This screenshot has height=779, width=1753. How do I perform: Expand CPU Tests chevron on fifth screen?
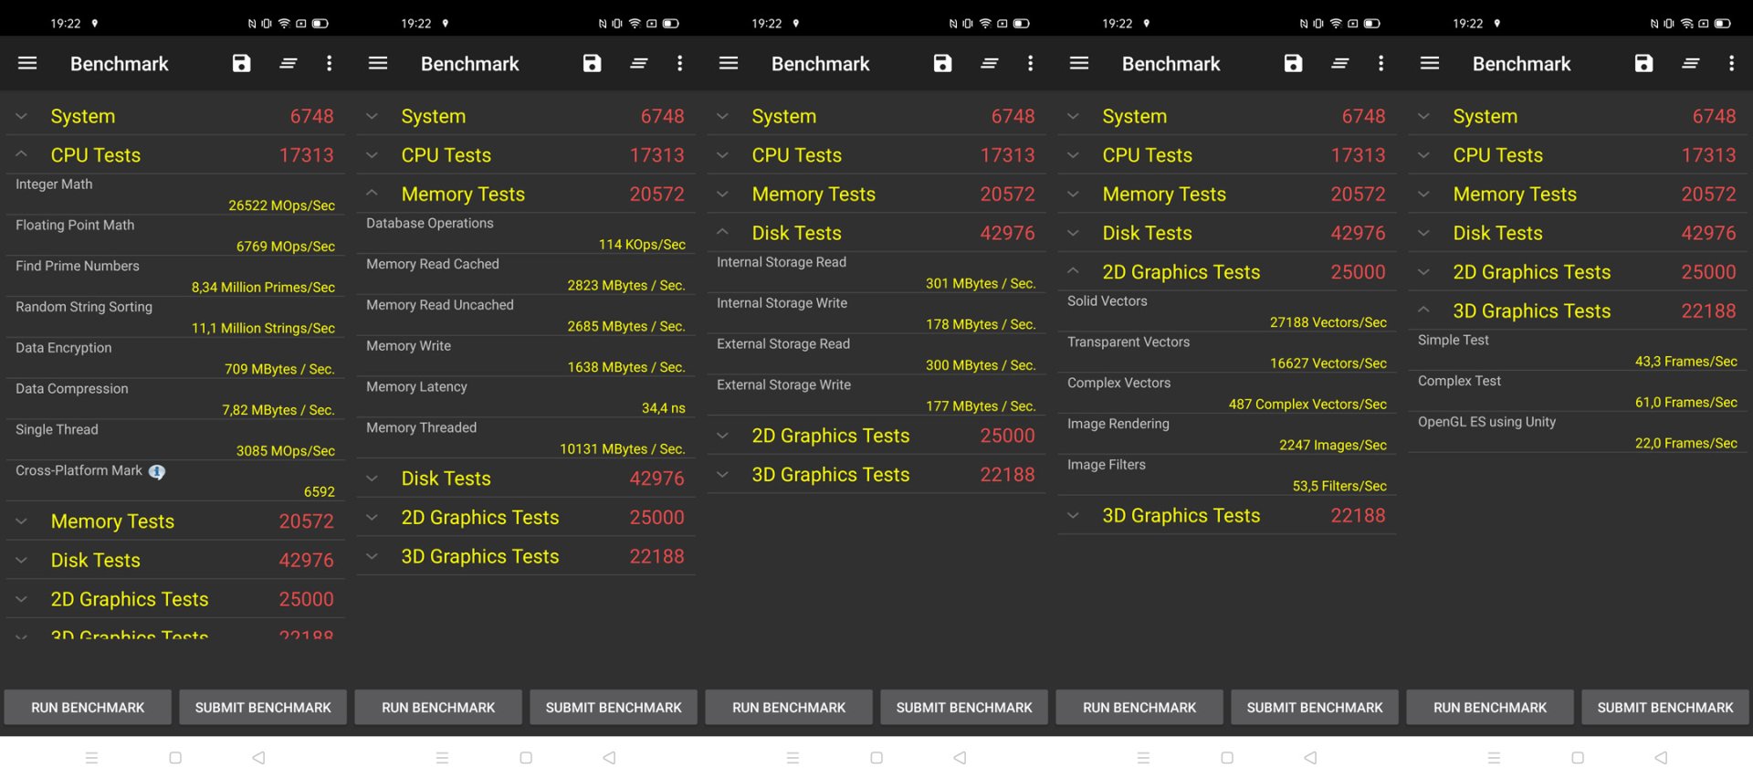click(x=1423, y=154)
